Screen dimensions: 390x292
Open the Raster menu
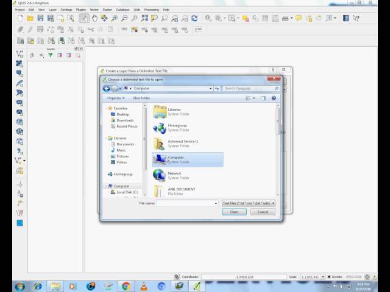tap(107, 10)
